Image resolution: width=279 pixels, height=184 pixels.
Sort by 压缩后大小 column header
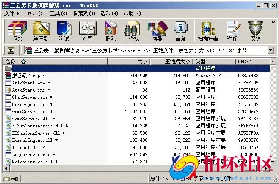[171, 62]
